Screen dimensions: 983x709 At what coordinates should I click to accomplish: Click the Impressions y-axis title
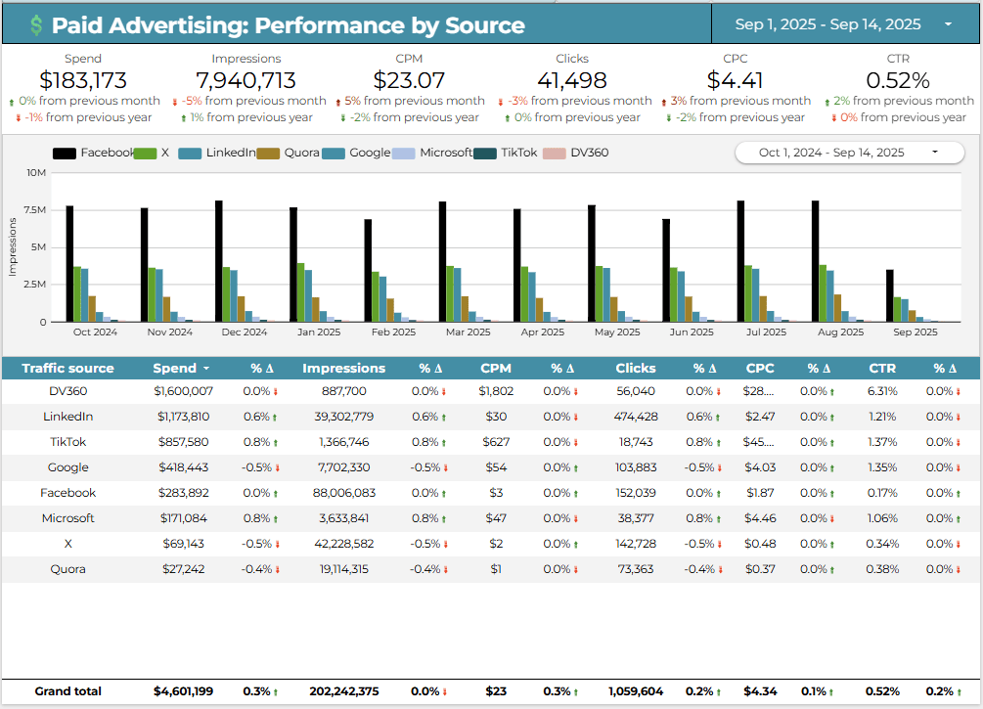(12, 247)
